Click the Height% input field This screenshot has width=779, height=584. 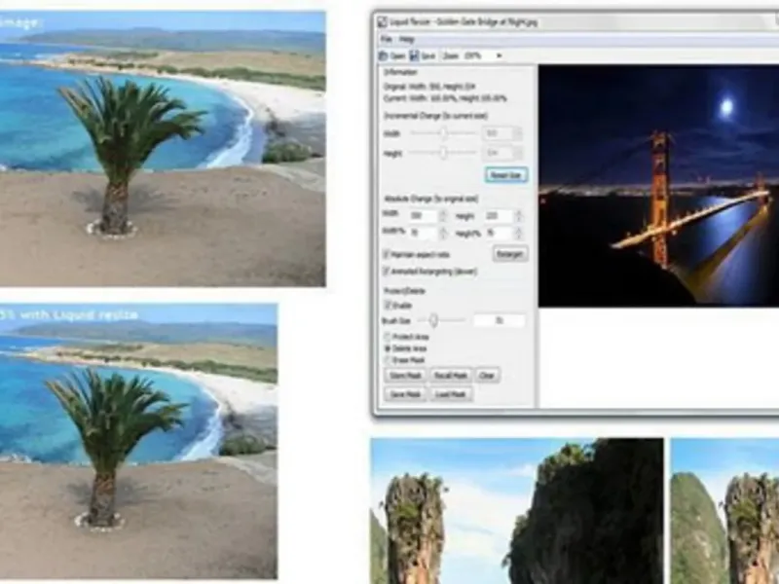pos(499,233)
